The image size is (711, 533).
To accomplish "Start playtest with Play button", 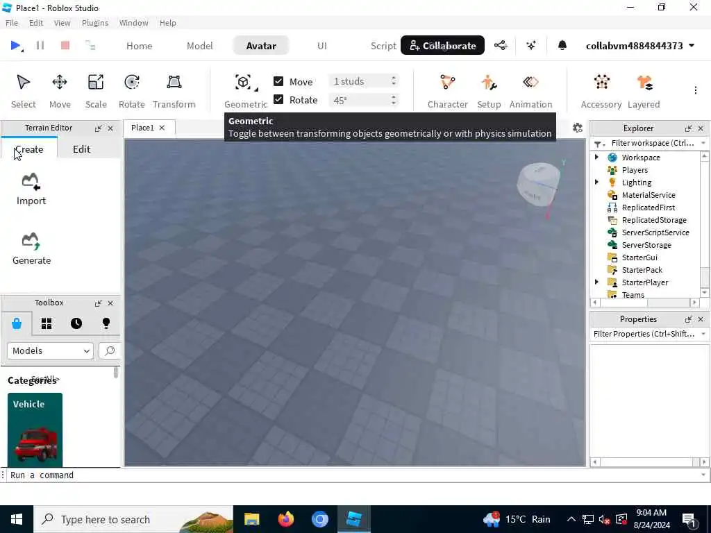I will (x=15, y=45).
